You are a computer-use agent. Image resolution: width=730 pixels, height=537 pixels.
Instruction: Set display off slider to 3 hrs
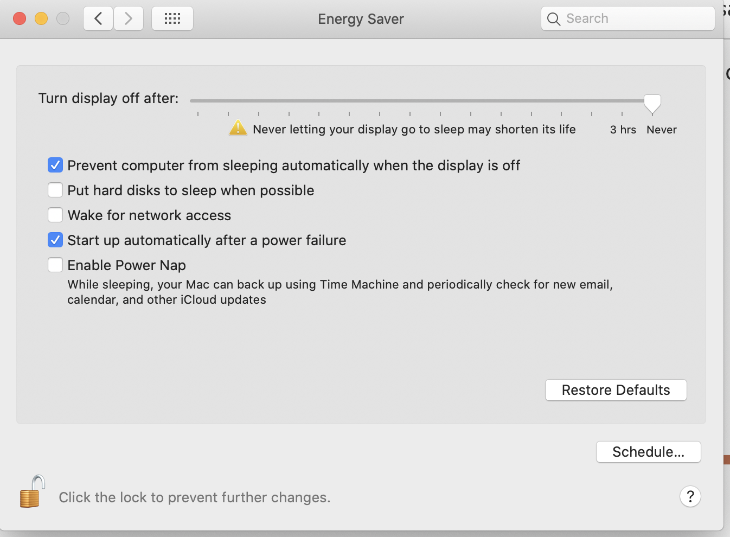(622, 101)
